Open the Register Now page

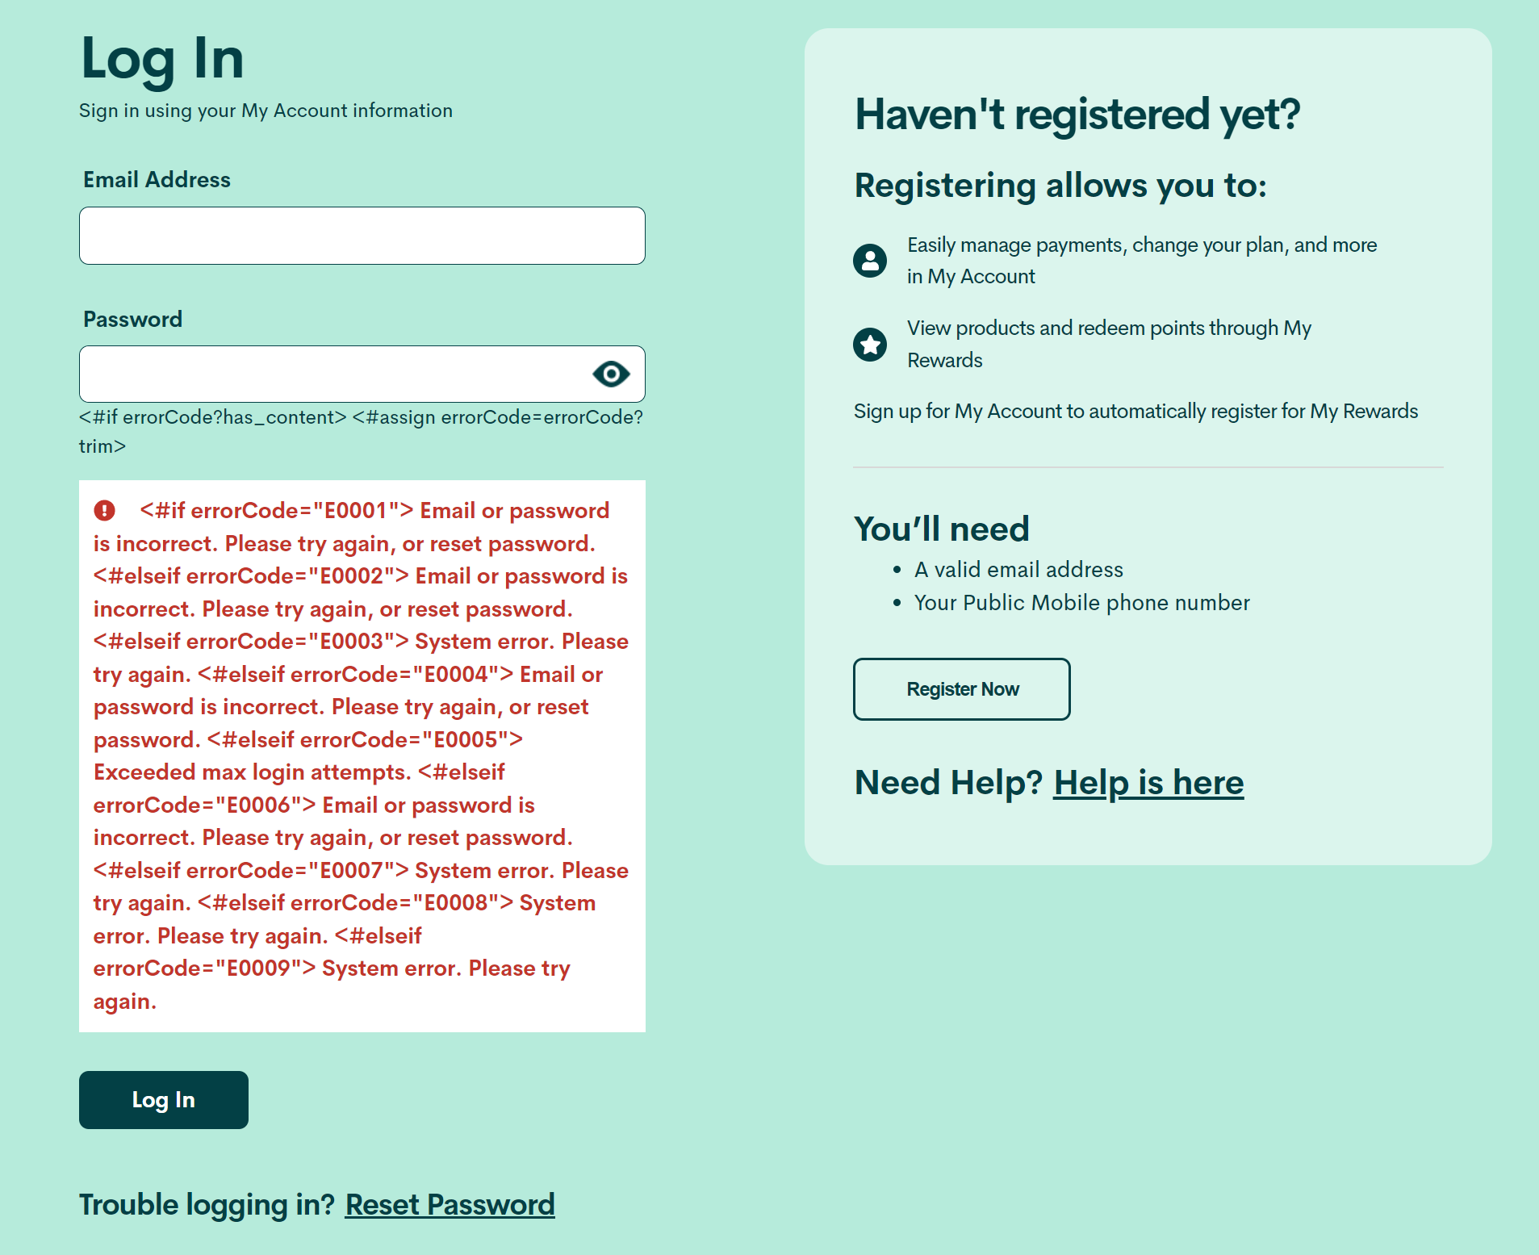961,689
